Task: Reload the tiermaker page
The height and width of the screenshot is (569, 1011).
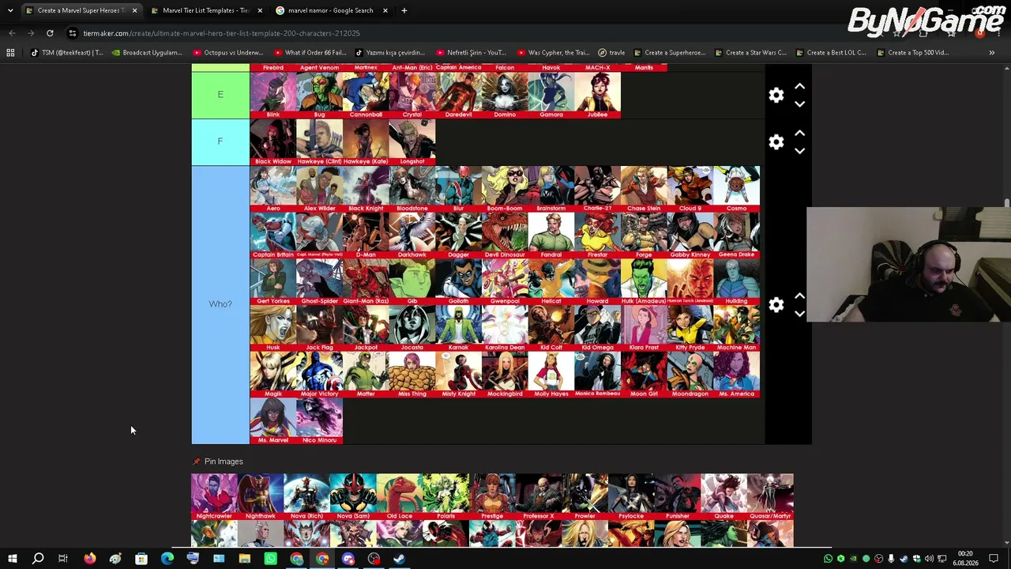Action: (x=50, y=33)
